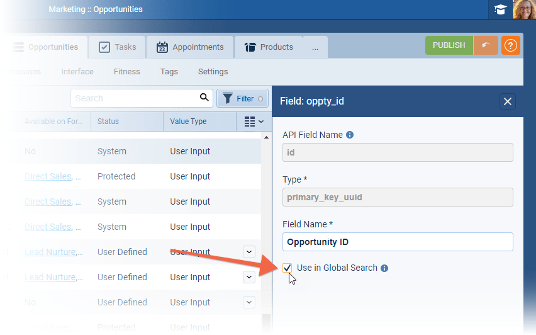Open the column layout dropdown
The width and height of the screenshot is (536, 335).
[x=254, y=122]
